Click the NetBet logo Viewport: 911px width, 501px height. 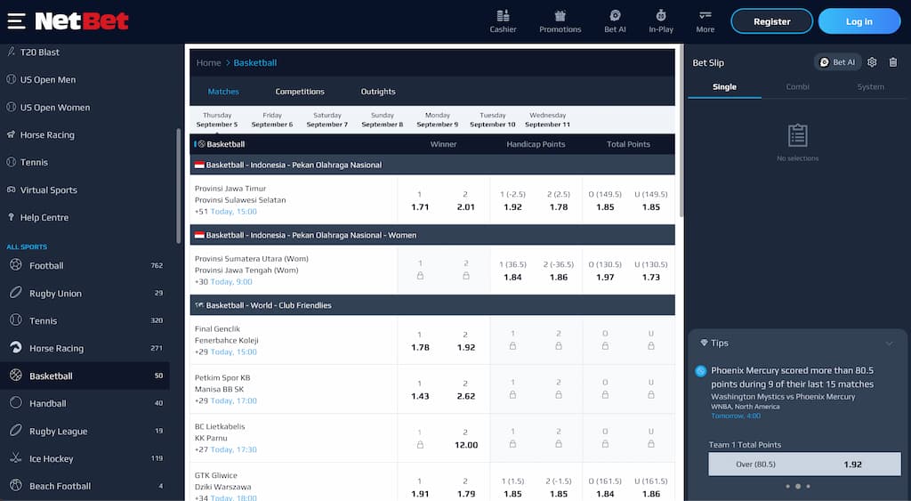point(81,21)
